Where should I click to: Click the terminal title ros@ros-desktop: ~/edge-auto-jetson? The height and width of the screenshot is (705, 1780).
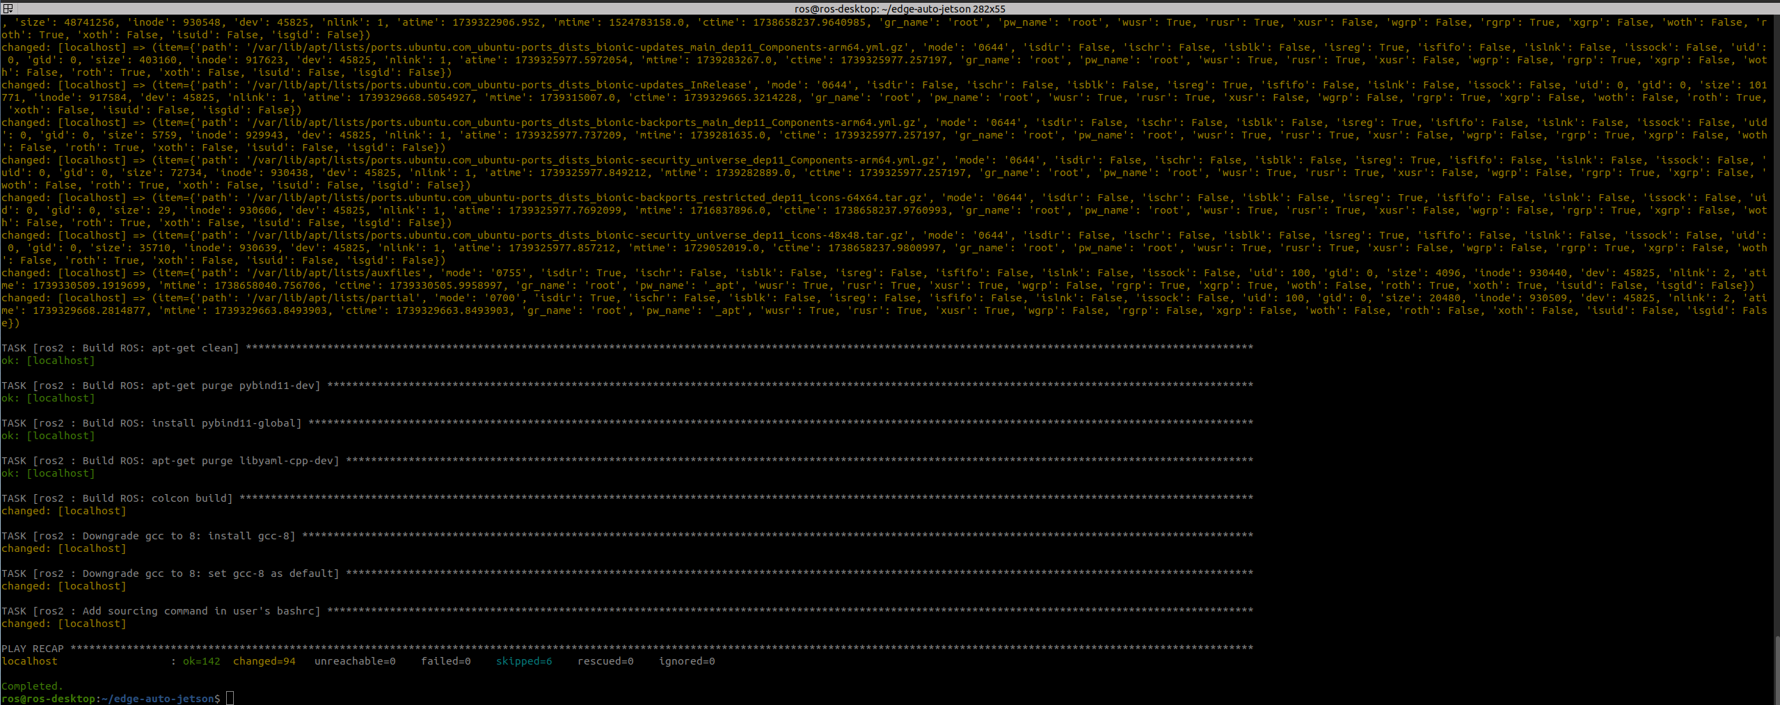900,8
